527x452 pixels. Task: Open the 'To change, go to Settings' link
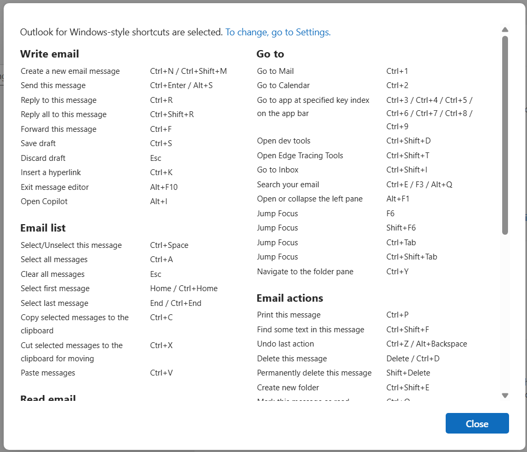coord(278,32)
